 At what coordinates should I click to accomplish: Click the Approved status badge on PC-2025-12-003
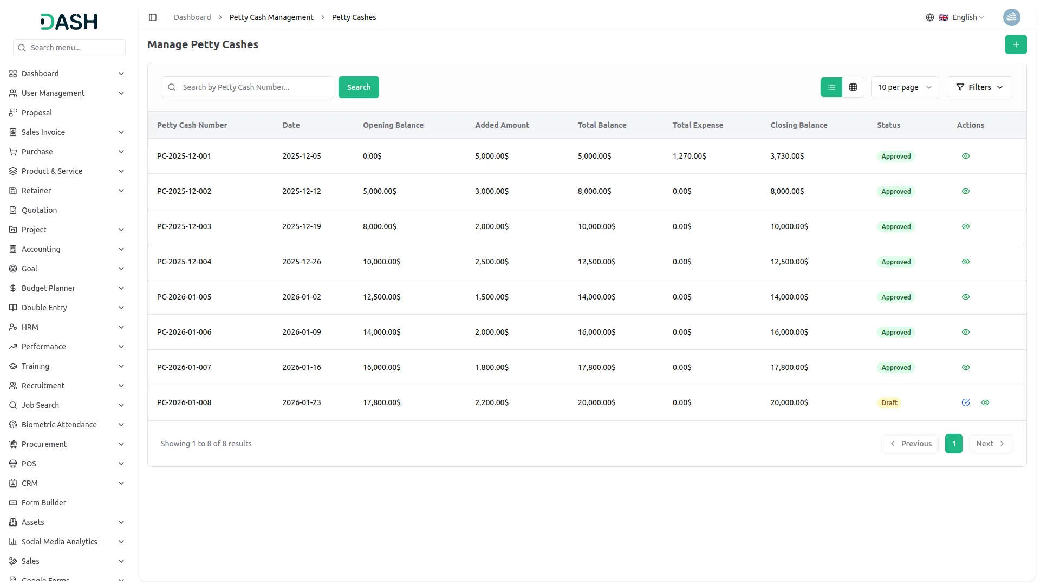(x=895, y=226)
